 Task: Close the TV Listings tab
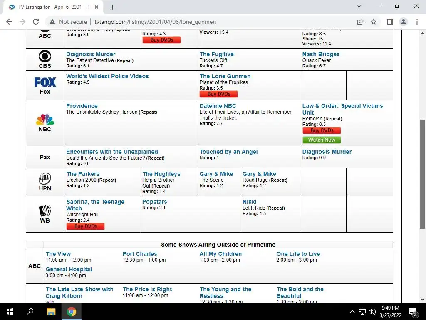97,7
